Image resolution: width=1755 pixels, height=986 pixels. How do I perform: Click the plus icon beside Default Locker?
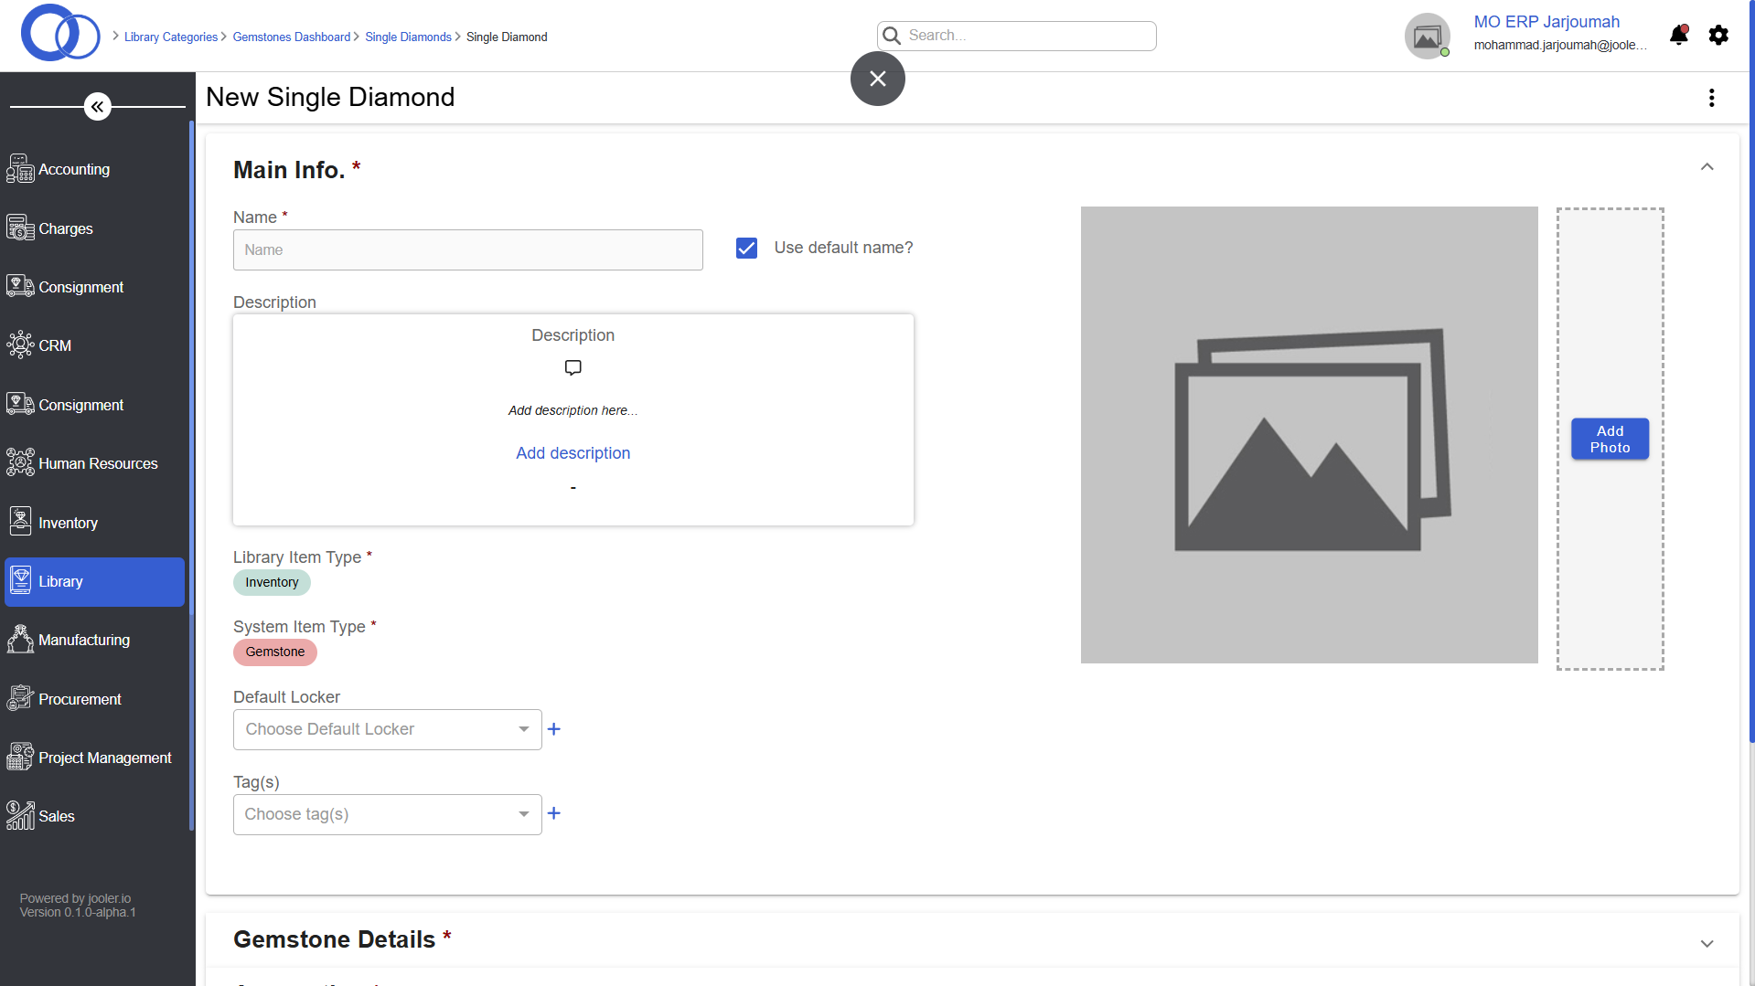pyautogui.click(x=554, y=729)
